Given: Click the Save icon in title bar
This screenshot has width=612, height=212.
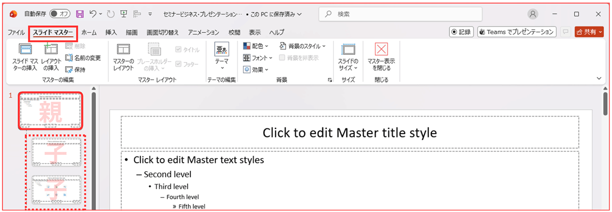Looking at the screenshot, I should click(80, 14).
